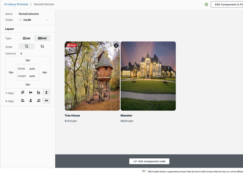The height and width of the screenshot is (173, 243).
Task: Click the AWS logo in footer
Action: click(144, 171)
